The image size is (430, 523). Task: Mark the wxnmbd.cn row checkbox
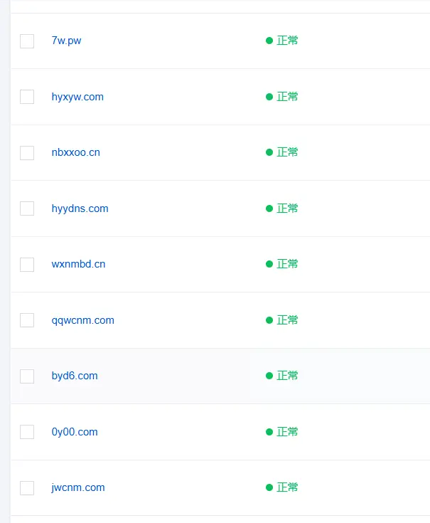(27, 265)
